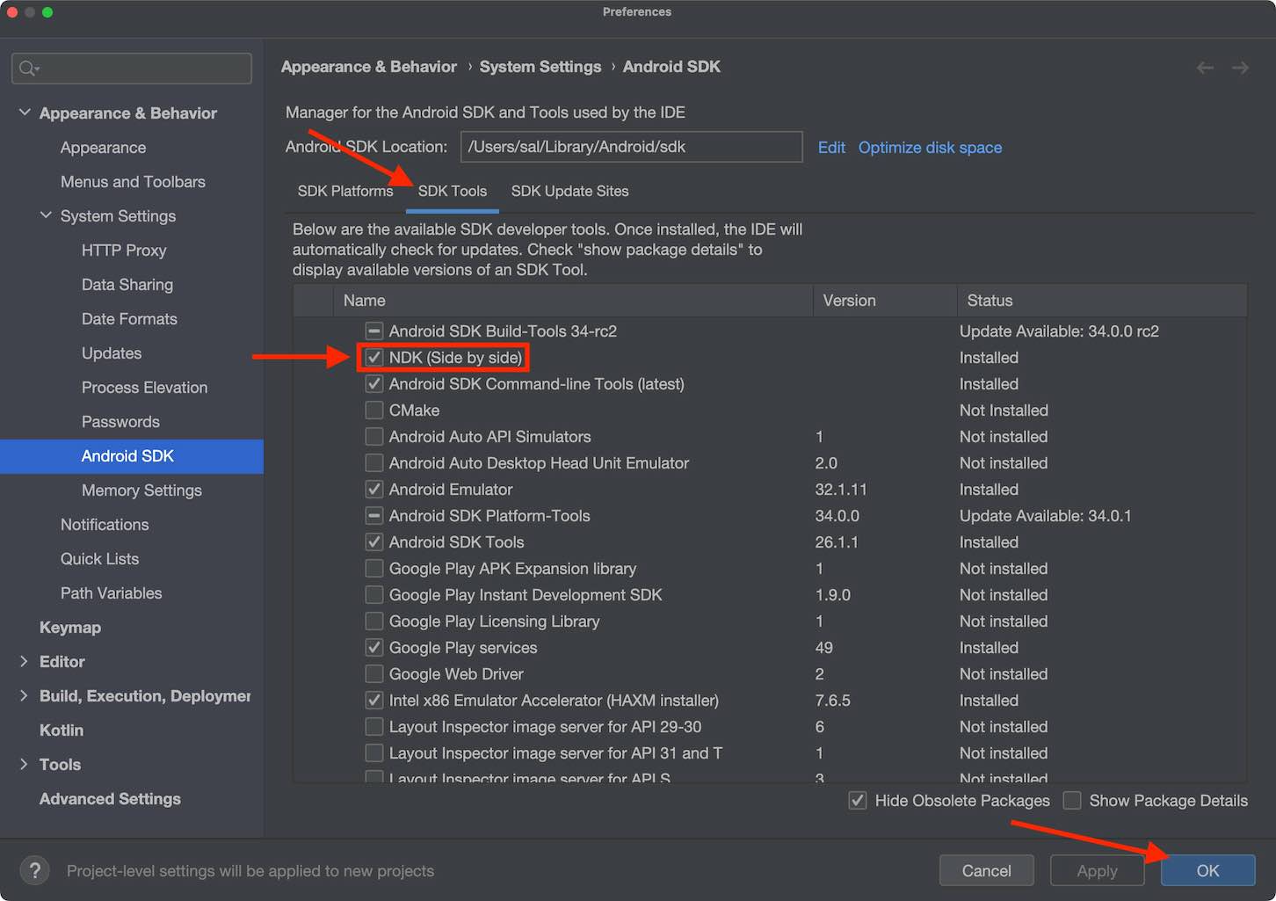Click the back navigation arrow

coord(1205,67)
